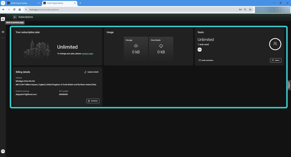Click the 'Your subscription plan' heading
This screenshot has height=157, width=291.
pos(28,32)
